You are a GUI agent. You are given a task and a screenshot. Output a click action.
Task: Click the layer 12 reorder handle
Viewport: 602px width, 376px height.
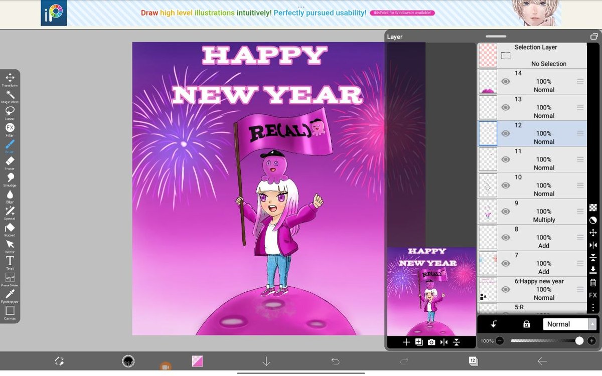click(580, 133)
